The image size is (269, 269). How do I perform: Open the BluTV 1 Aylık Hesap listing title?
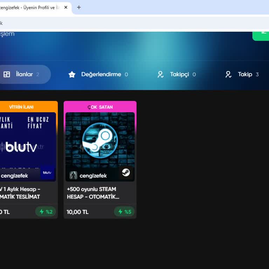20,193
